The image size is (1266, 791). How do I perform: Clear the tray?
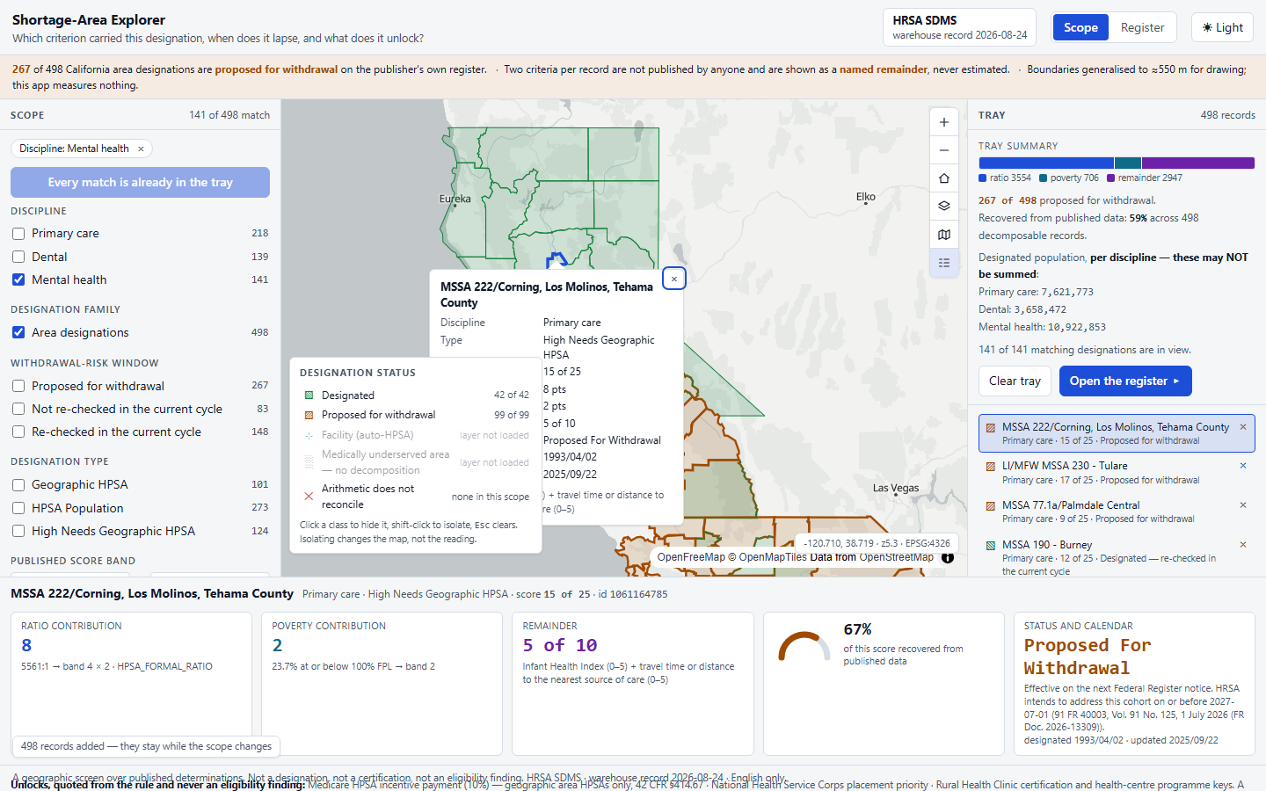click(x=1015, y=381)
